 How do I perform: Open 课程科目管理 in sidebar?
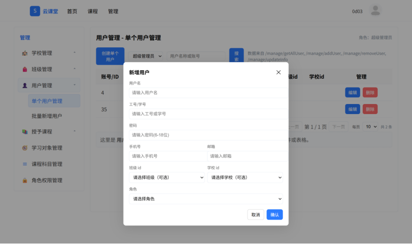47,164
